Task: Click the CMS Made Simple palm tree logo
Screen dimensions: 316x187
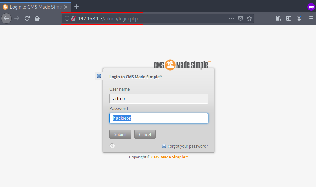Action: point(182,65)
